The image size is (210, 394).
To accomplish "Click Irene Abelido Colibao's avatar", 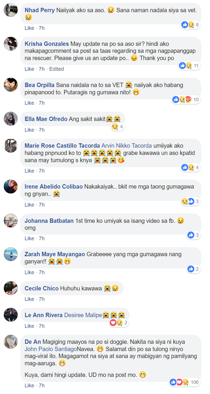I will pos(11,186).
